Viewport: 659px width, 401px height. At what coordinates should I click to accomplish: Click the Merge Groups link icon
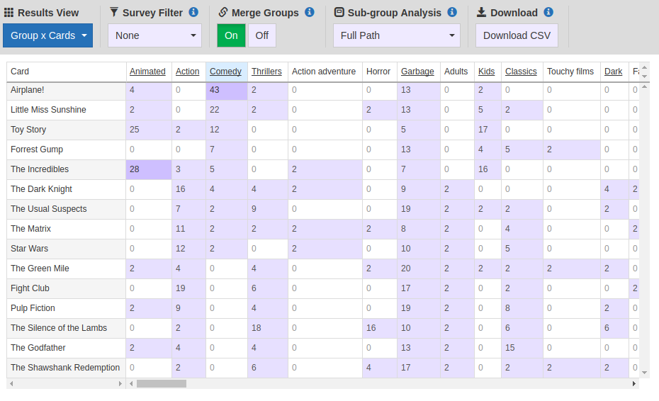(x=223, y=12)
